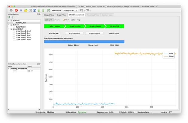Click the SNR: 15.44 value
This screenshot has height=123, width=188.
(115, 45)
